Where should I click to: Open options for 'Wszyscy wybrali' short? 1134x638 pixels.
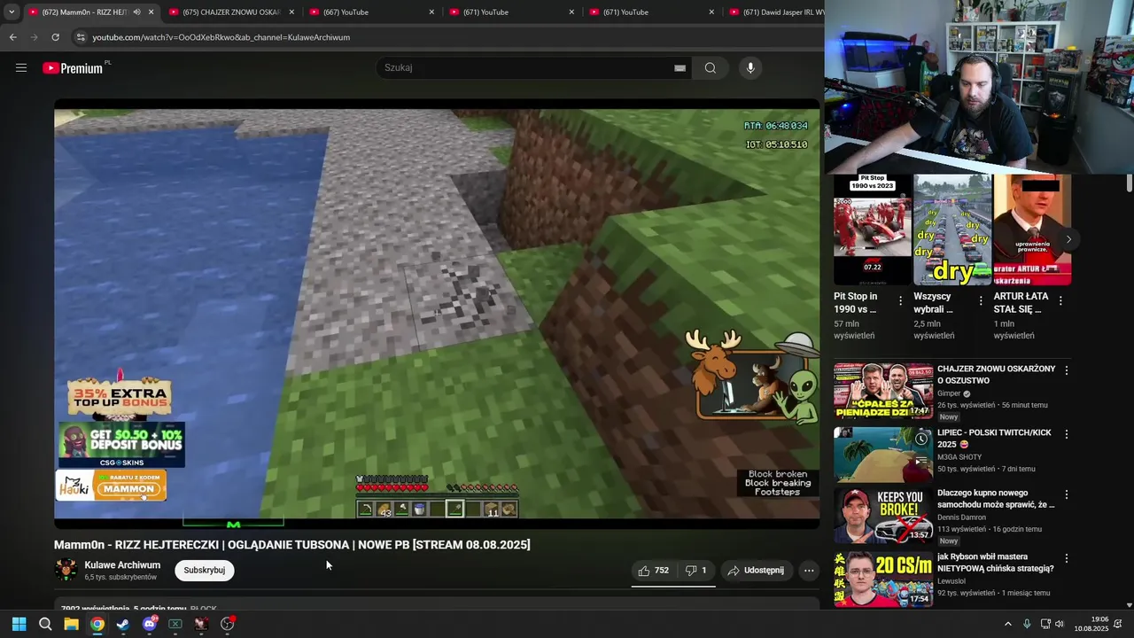coord(980,301)
